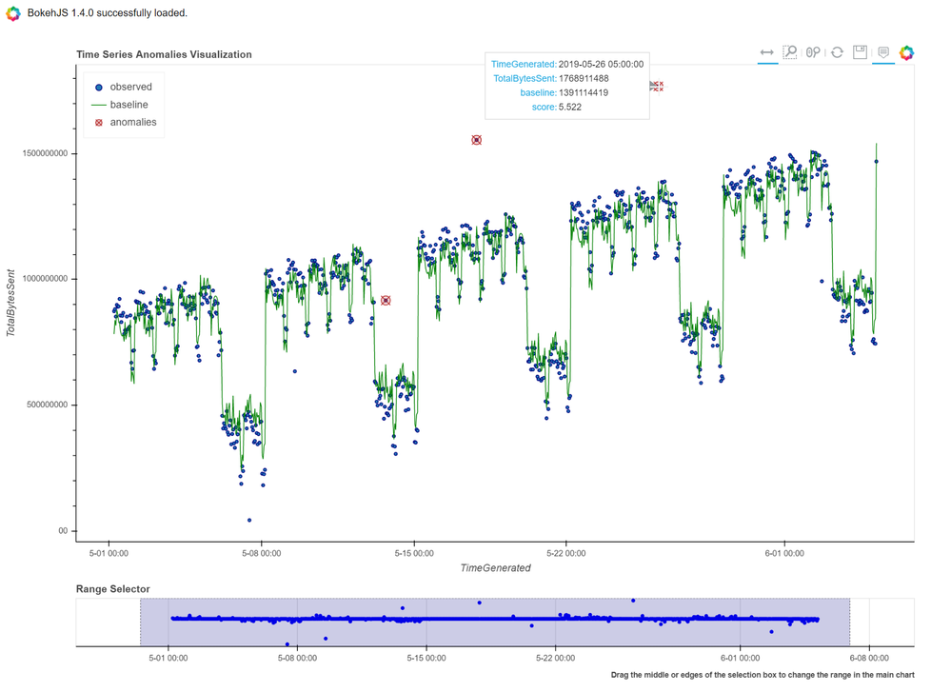Click the 5-15 00:00 range selector label

(426, 658)
